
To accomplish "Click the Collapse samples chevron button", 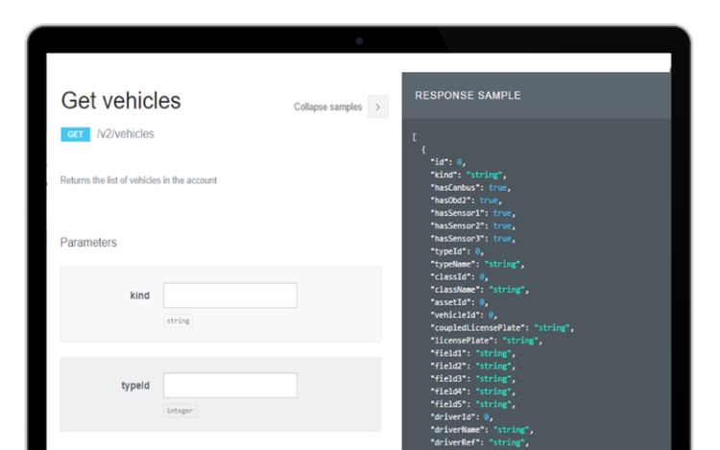I will [378, 107].
